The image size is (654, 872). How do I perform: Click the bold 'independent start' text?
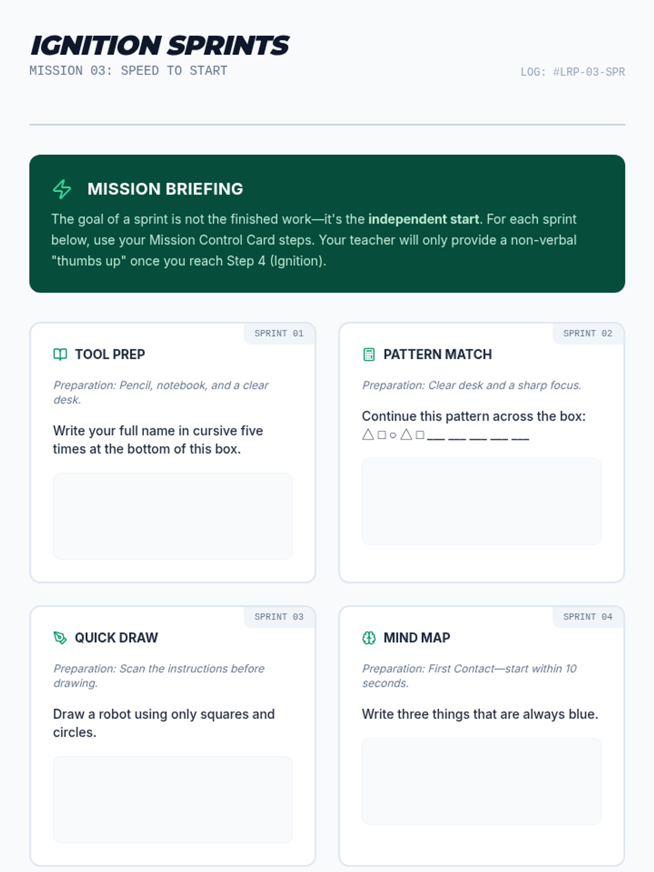tap(423, 219)
